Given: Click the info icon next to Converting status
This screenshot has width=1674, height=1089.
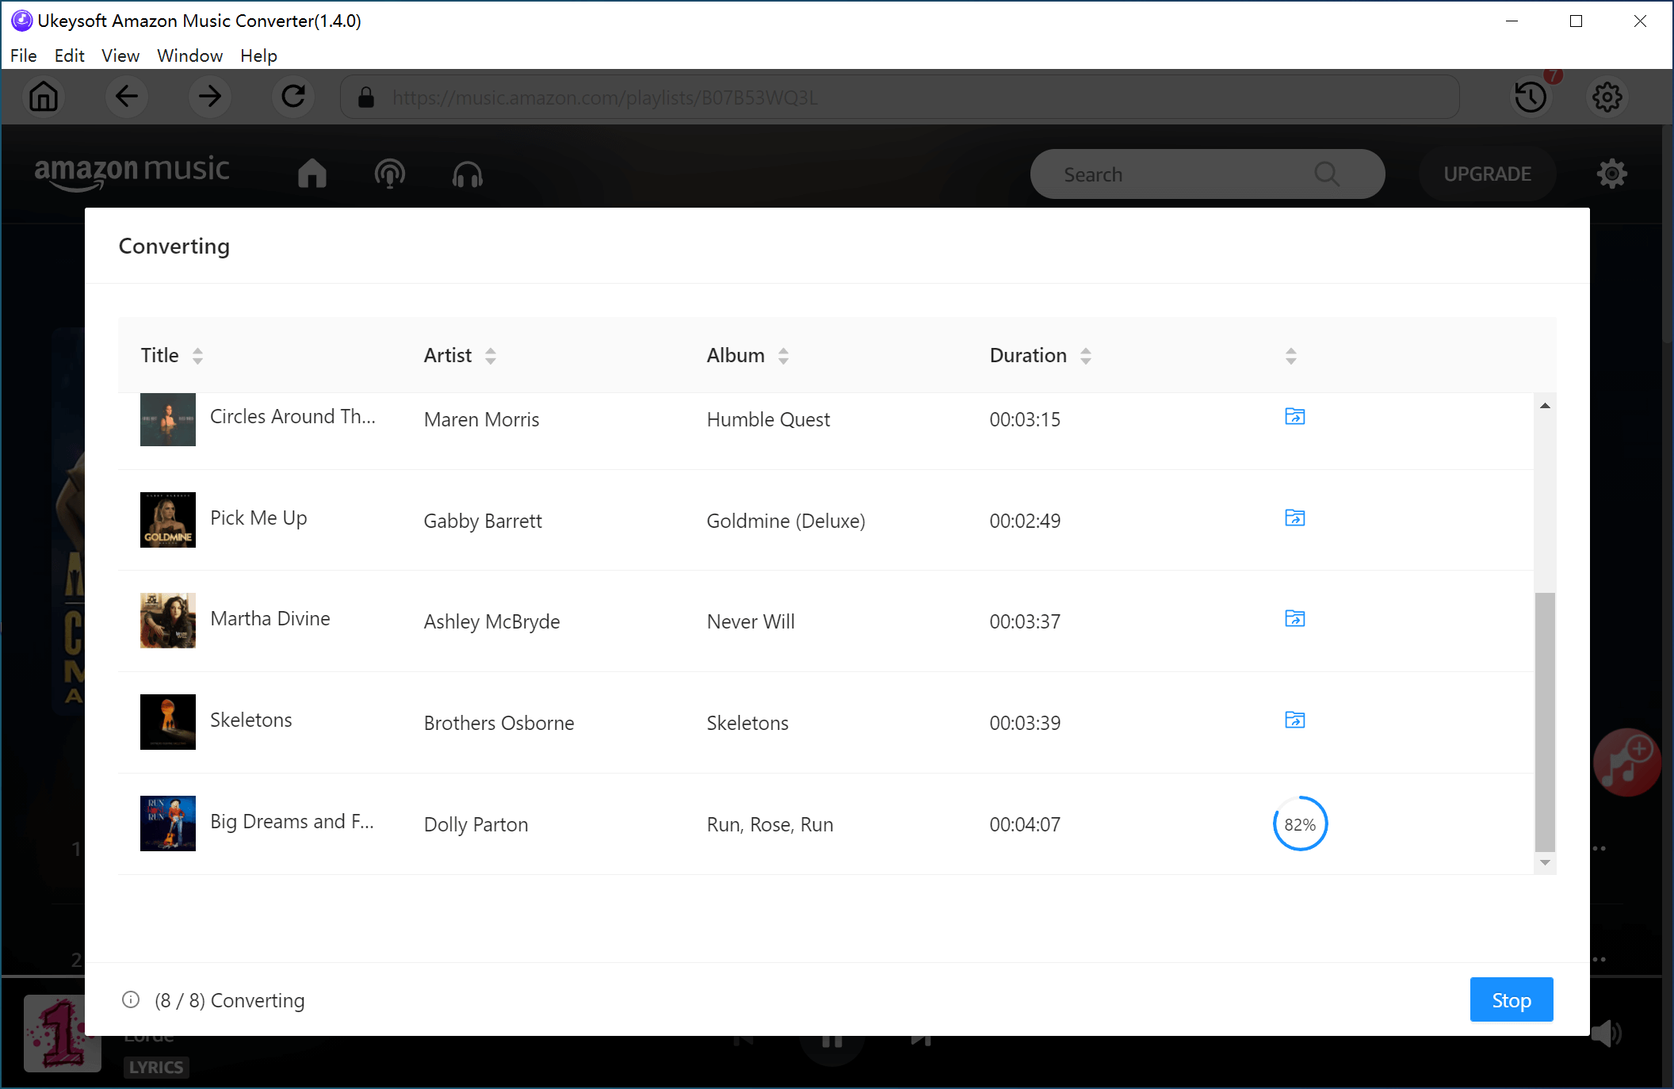Looking at the screenshot, I should (x=129, y=999).
